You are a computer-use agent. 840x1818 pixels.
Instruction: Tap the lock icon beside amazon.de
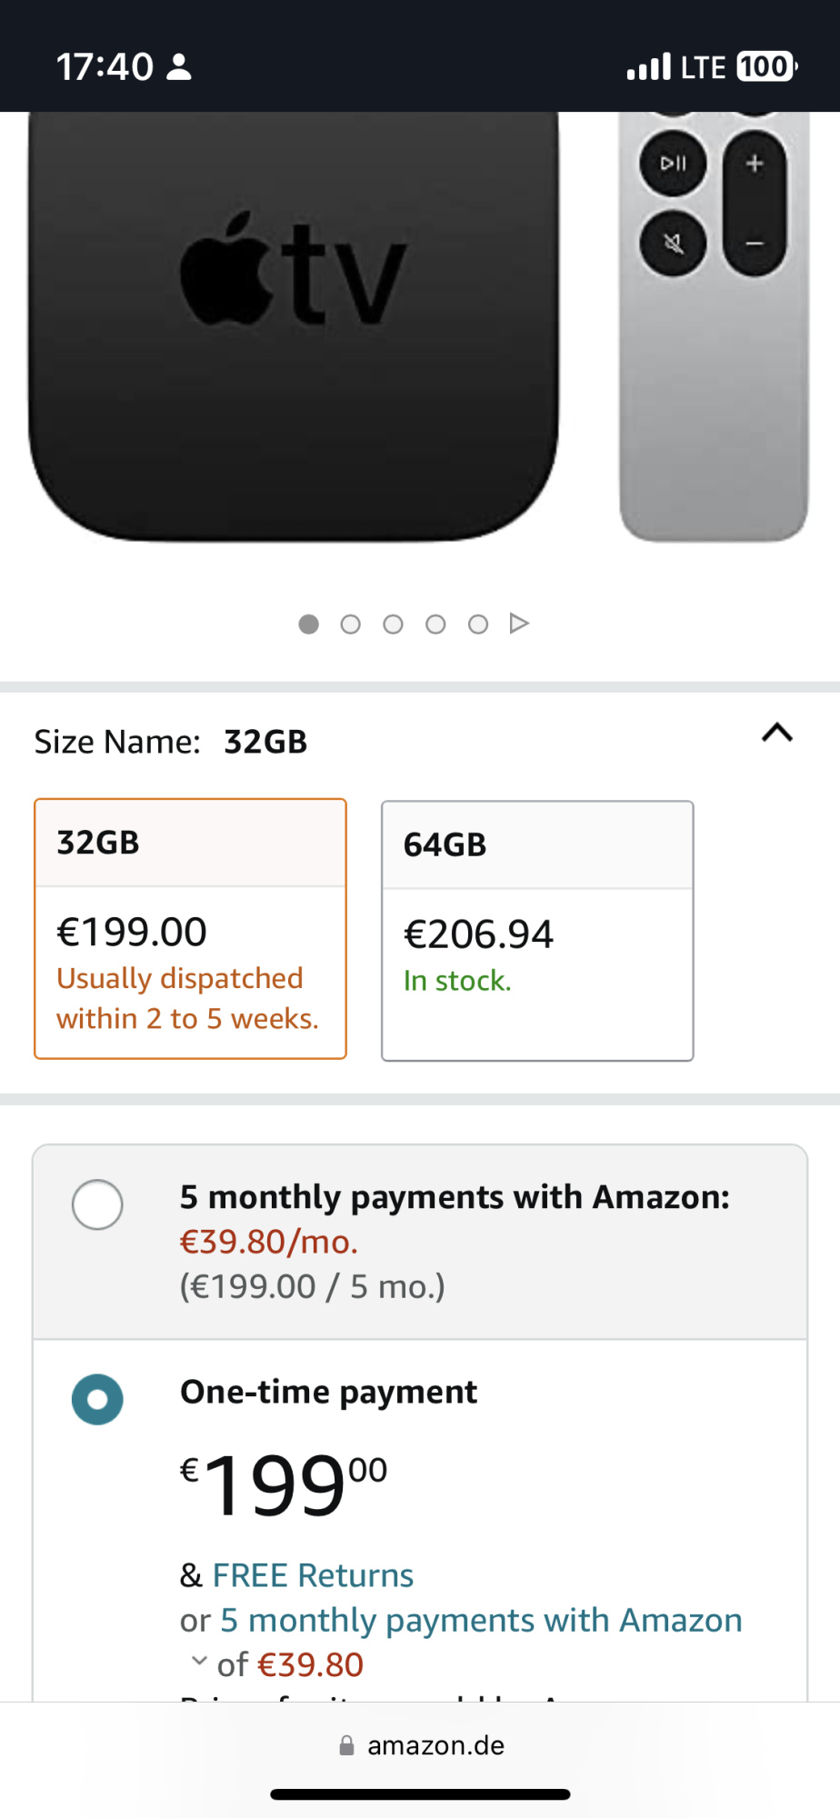[346, 1745]
